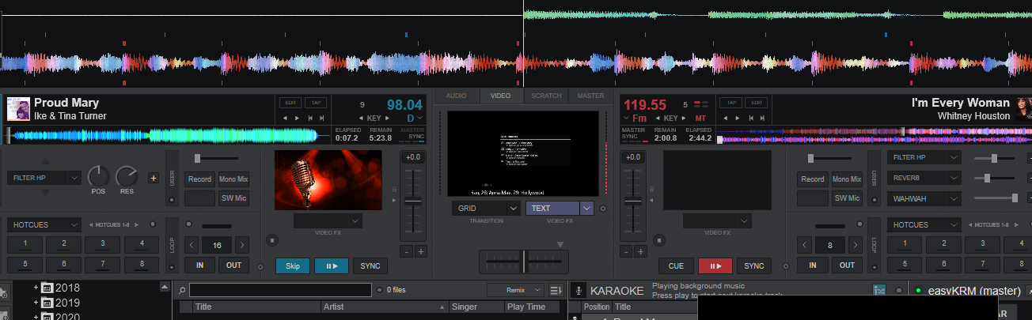Toggle Mono Mix on left deck

(233, 179)
